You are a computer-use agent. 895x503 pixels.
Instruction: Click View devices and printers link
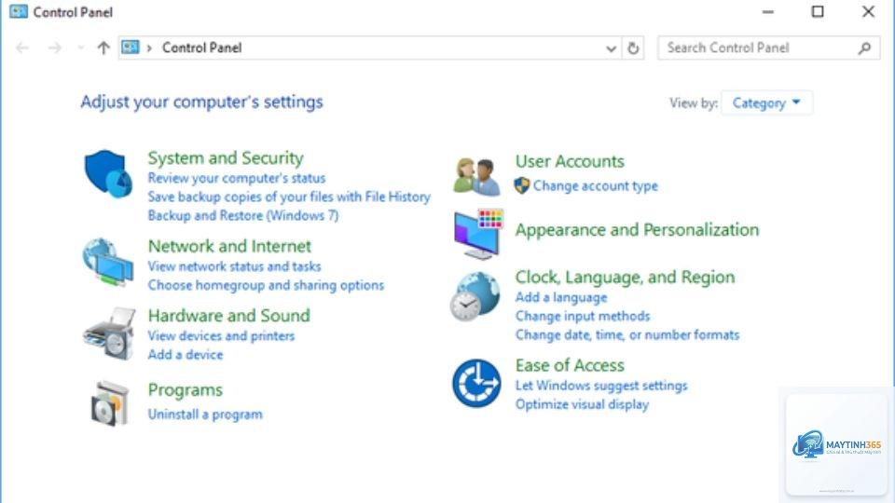[222, 336]
